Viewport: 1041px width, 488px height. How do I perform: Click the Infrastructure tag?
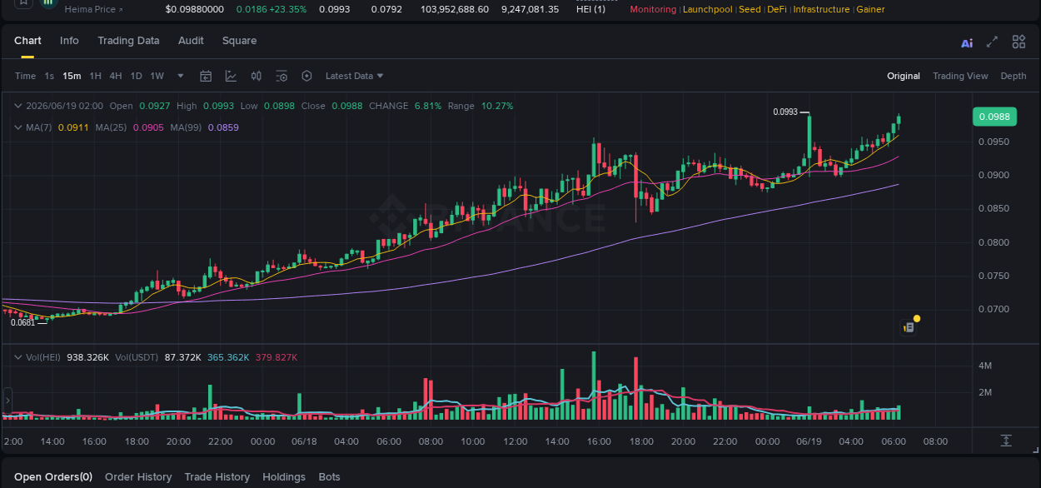pyautogui.click(x=821, y=10)
